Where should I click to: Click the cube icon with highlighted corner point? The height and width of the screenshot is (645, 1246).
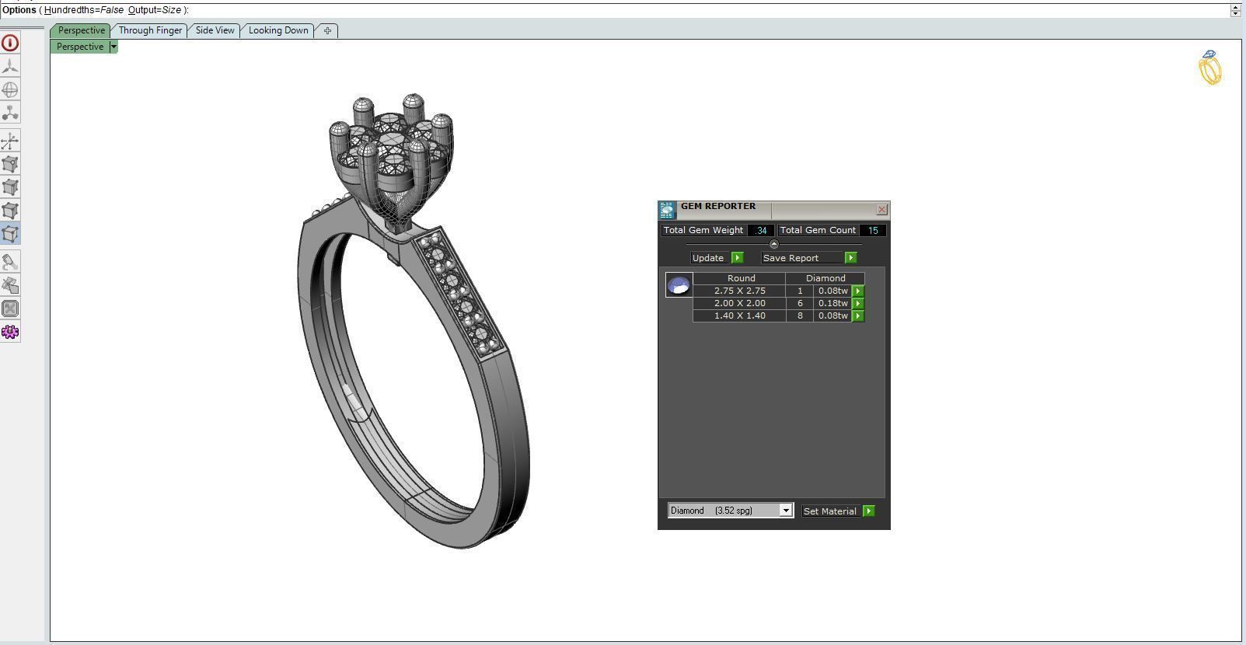click(x=10, y=165)
